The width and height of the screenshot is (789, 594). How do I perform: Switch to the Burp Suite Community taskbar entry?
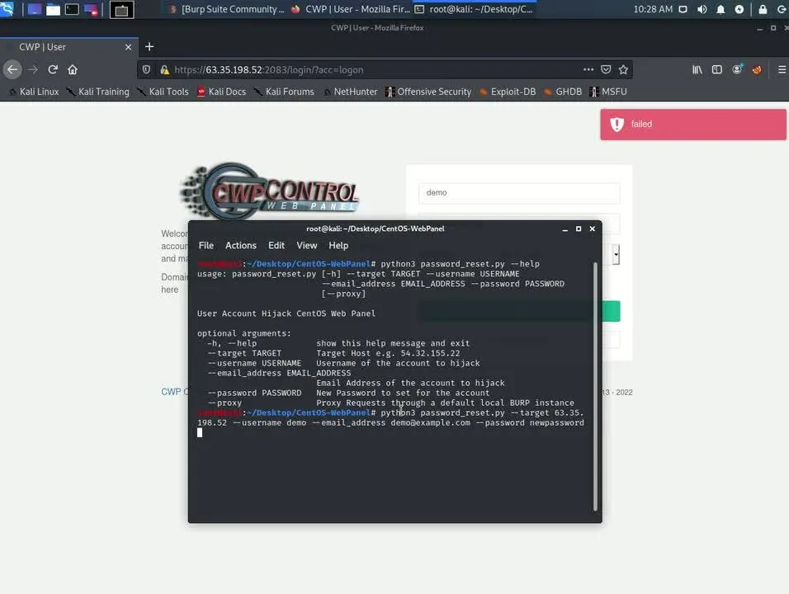pyautogui.click(x=227, y=9)
